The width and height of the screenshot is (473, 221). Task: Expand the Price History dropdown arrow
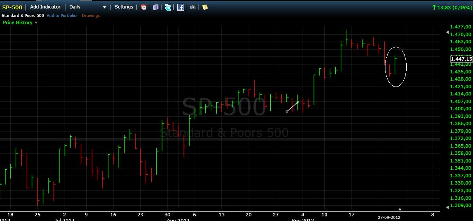(x=36, y=22)
